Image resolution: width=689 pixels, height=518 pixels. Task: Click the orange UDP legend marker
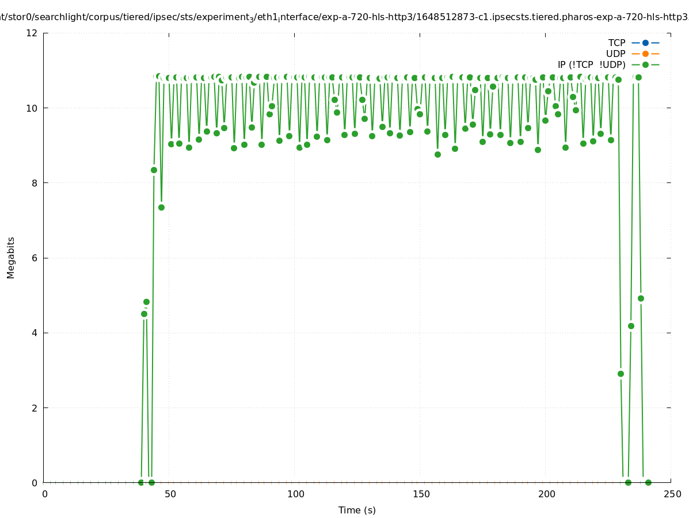pos(645,54)
